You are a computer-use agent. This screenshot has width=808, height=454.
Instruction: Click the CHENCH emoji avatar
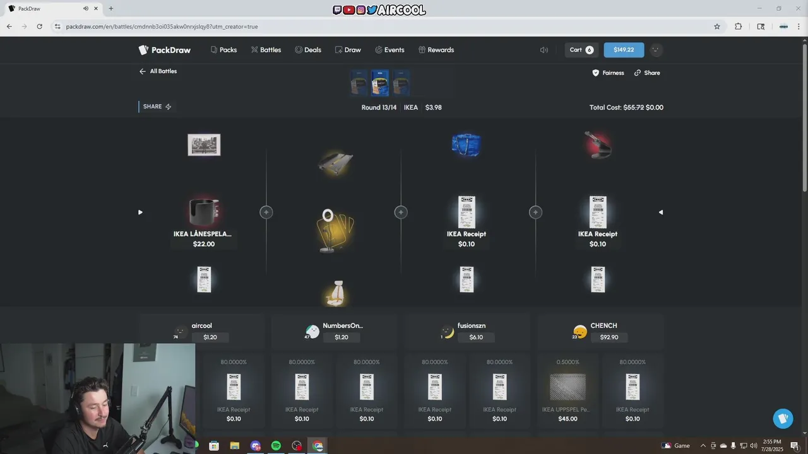[x=579, y=332]
